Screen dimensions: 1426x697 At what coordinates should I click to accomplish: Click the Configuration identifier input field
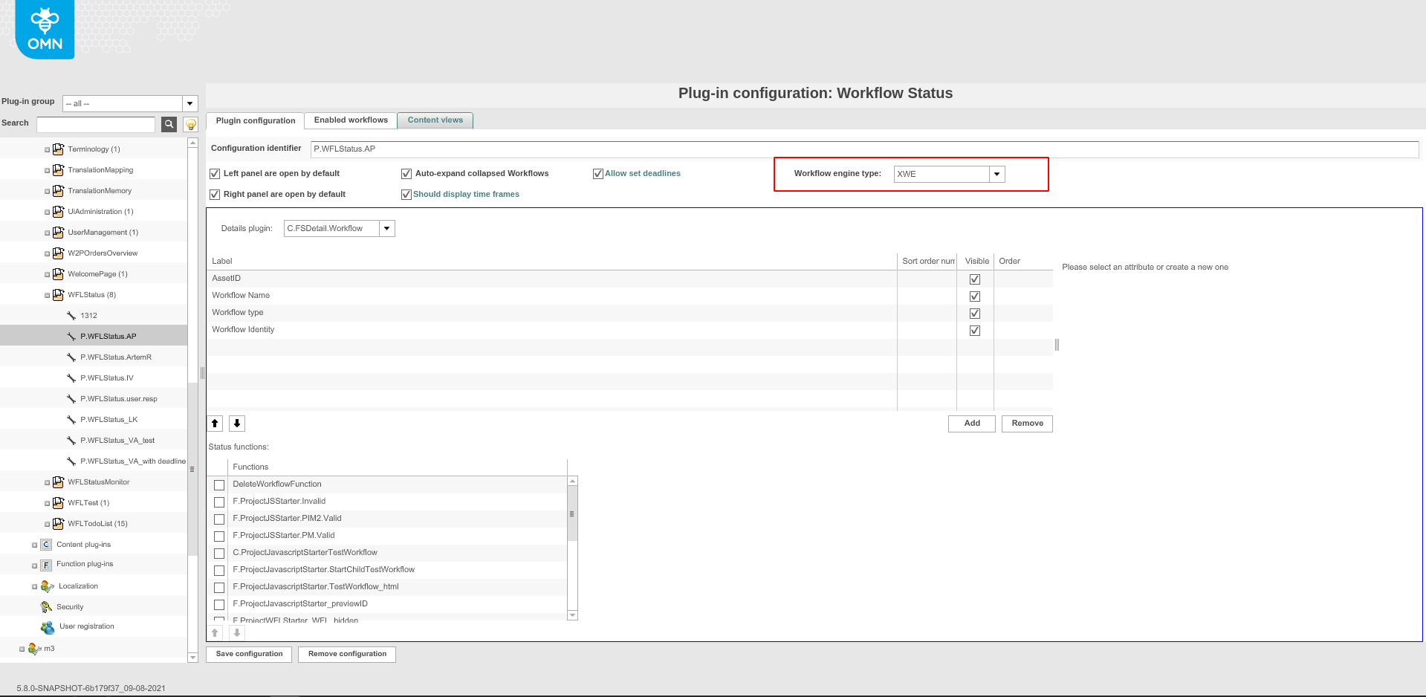[863, 149]
